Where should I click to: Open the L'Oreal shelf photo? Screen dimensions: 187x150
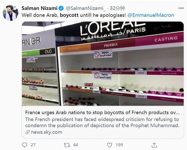[103, 64]
